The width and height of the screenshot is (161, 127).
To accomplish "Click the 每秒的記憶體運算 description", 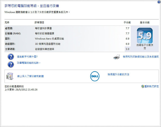I will 45,33.
